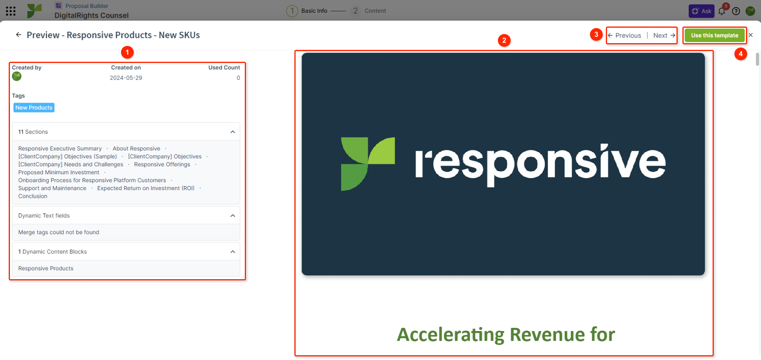Collapse the 11 Sections panel
761x360 pixels.
tap(233, 132)
